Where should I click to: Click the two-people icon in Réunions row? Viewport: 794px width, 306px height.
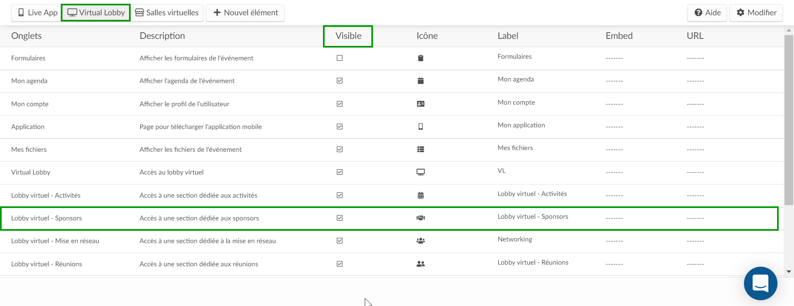coord(421,264)
